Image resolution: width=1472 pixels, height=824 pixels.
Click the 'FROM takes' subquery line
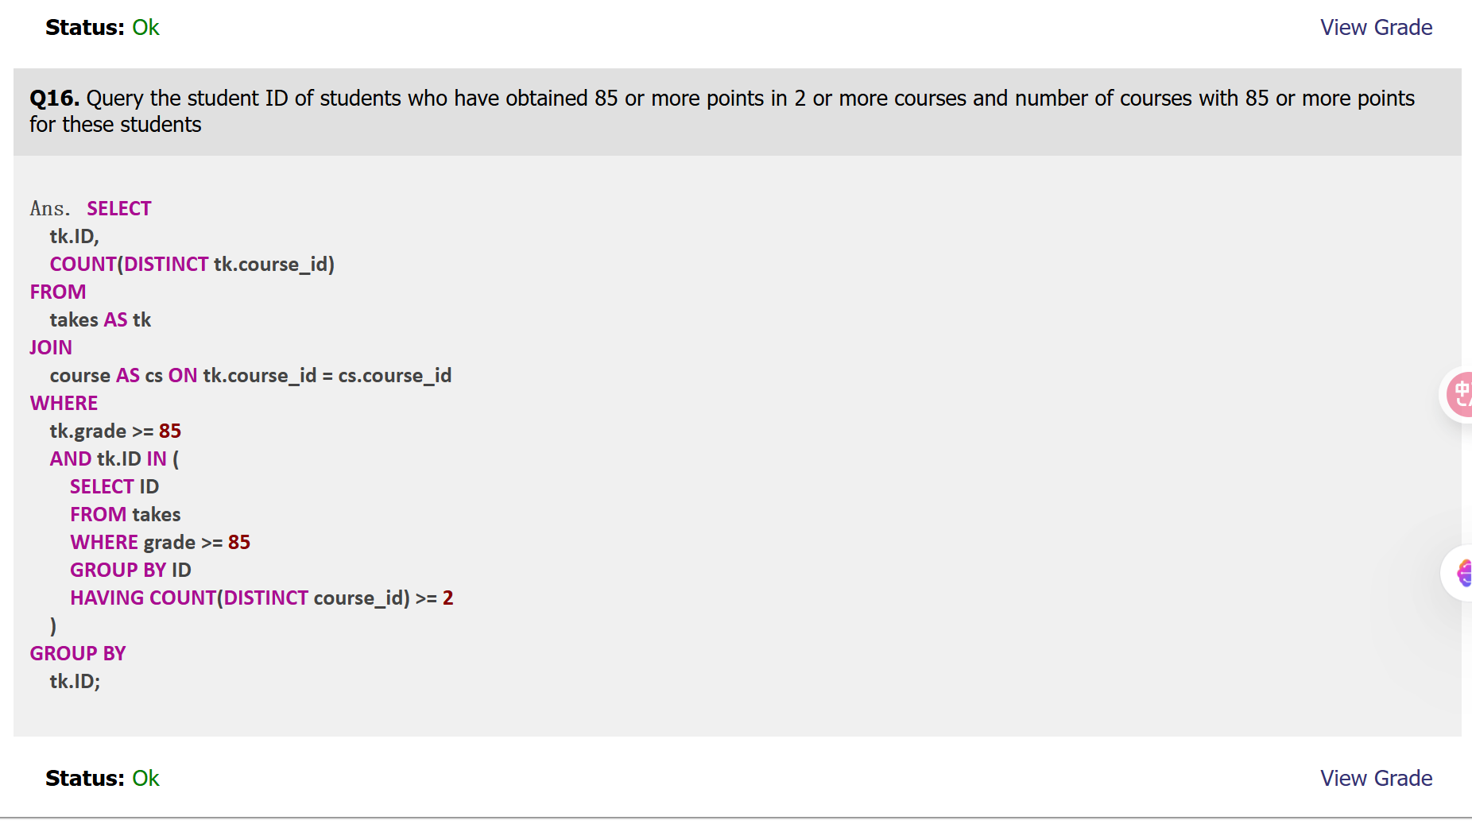125,514
